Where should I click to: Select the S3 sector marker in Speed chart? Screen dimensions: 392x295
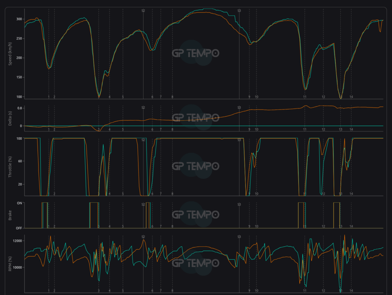pos(239,11)
